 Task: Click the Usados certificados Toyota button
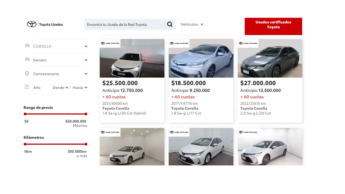tap(273, 26)
